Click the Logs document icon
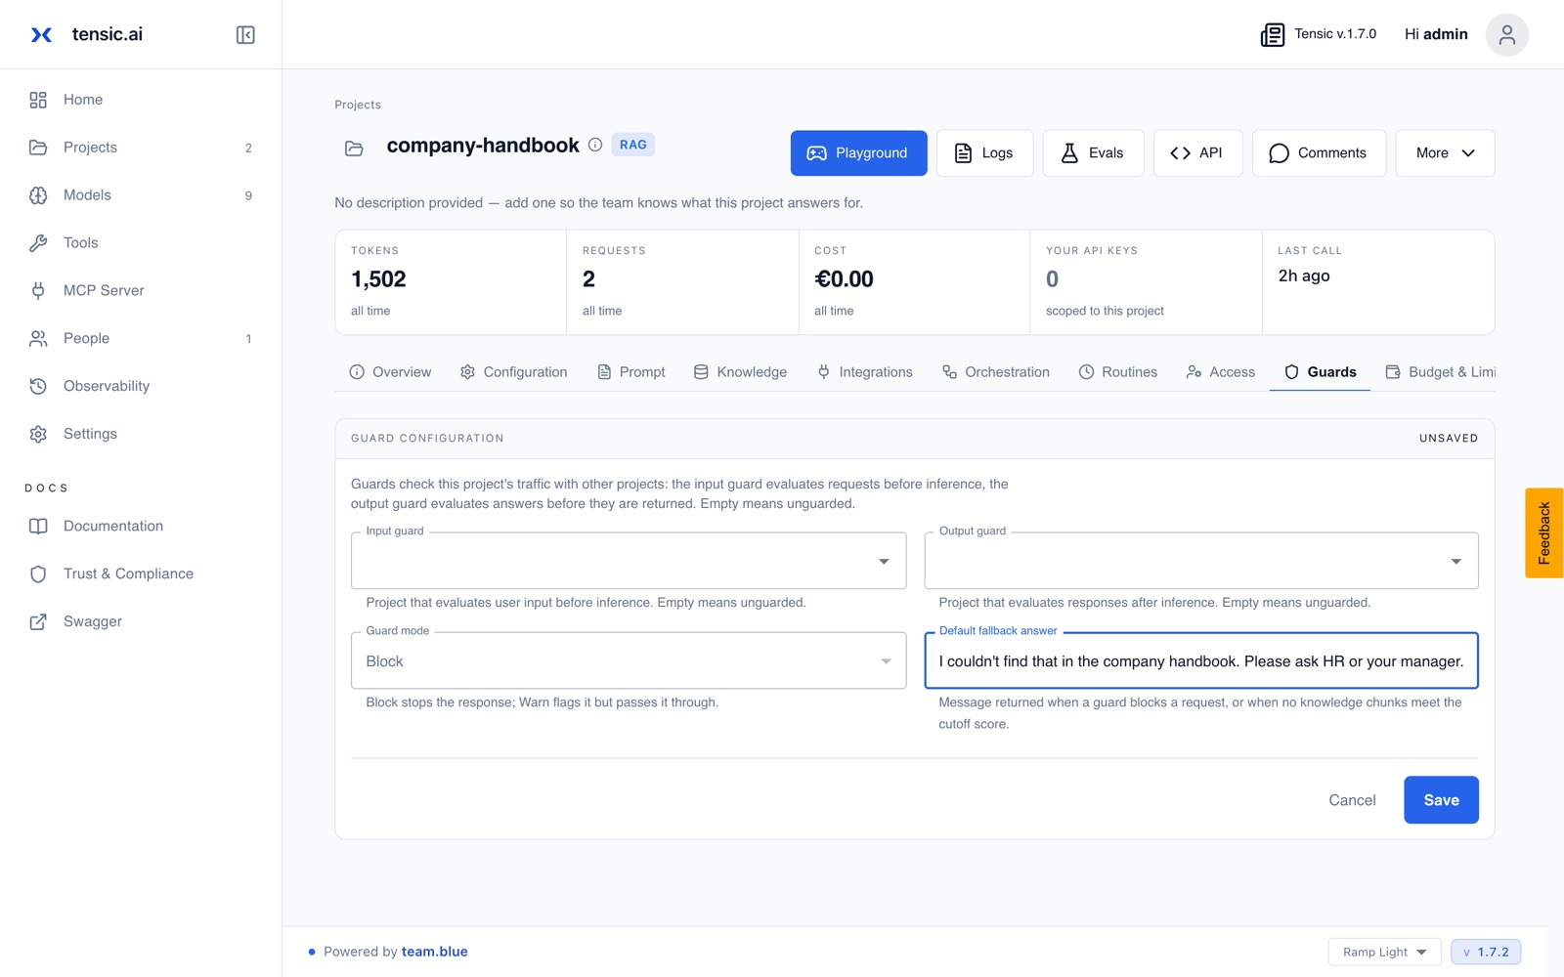The height and width of the screenshot is (977, 1564). click(x=963, y=153)
